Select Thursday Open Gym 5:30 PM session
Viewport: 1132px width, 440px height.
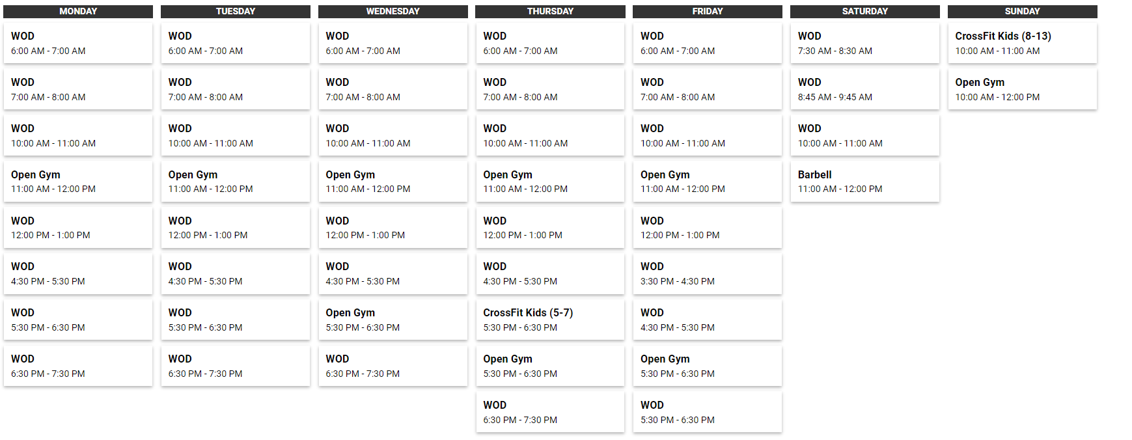pos(550,366)
